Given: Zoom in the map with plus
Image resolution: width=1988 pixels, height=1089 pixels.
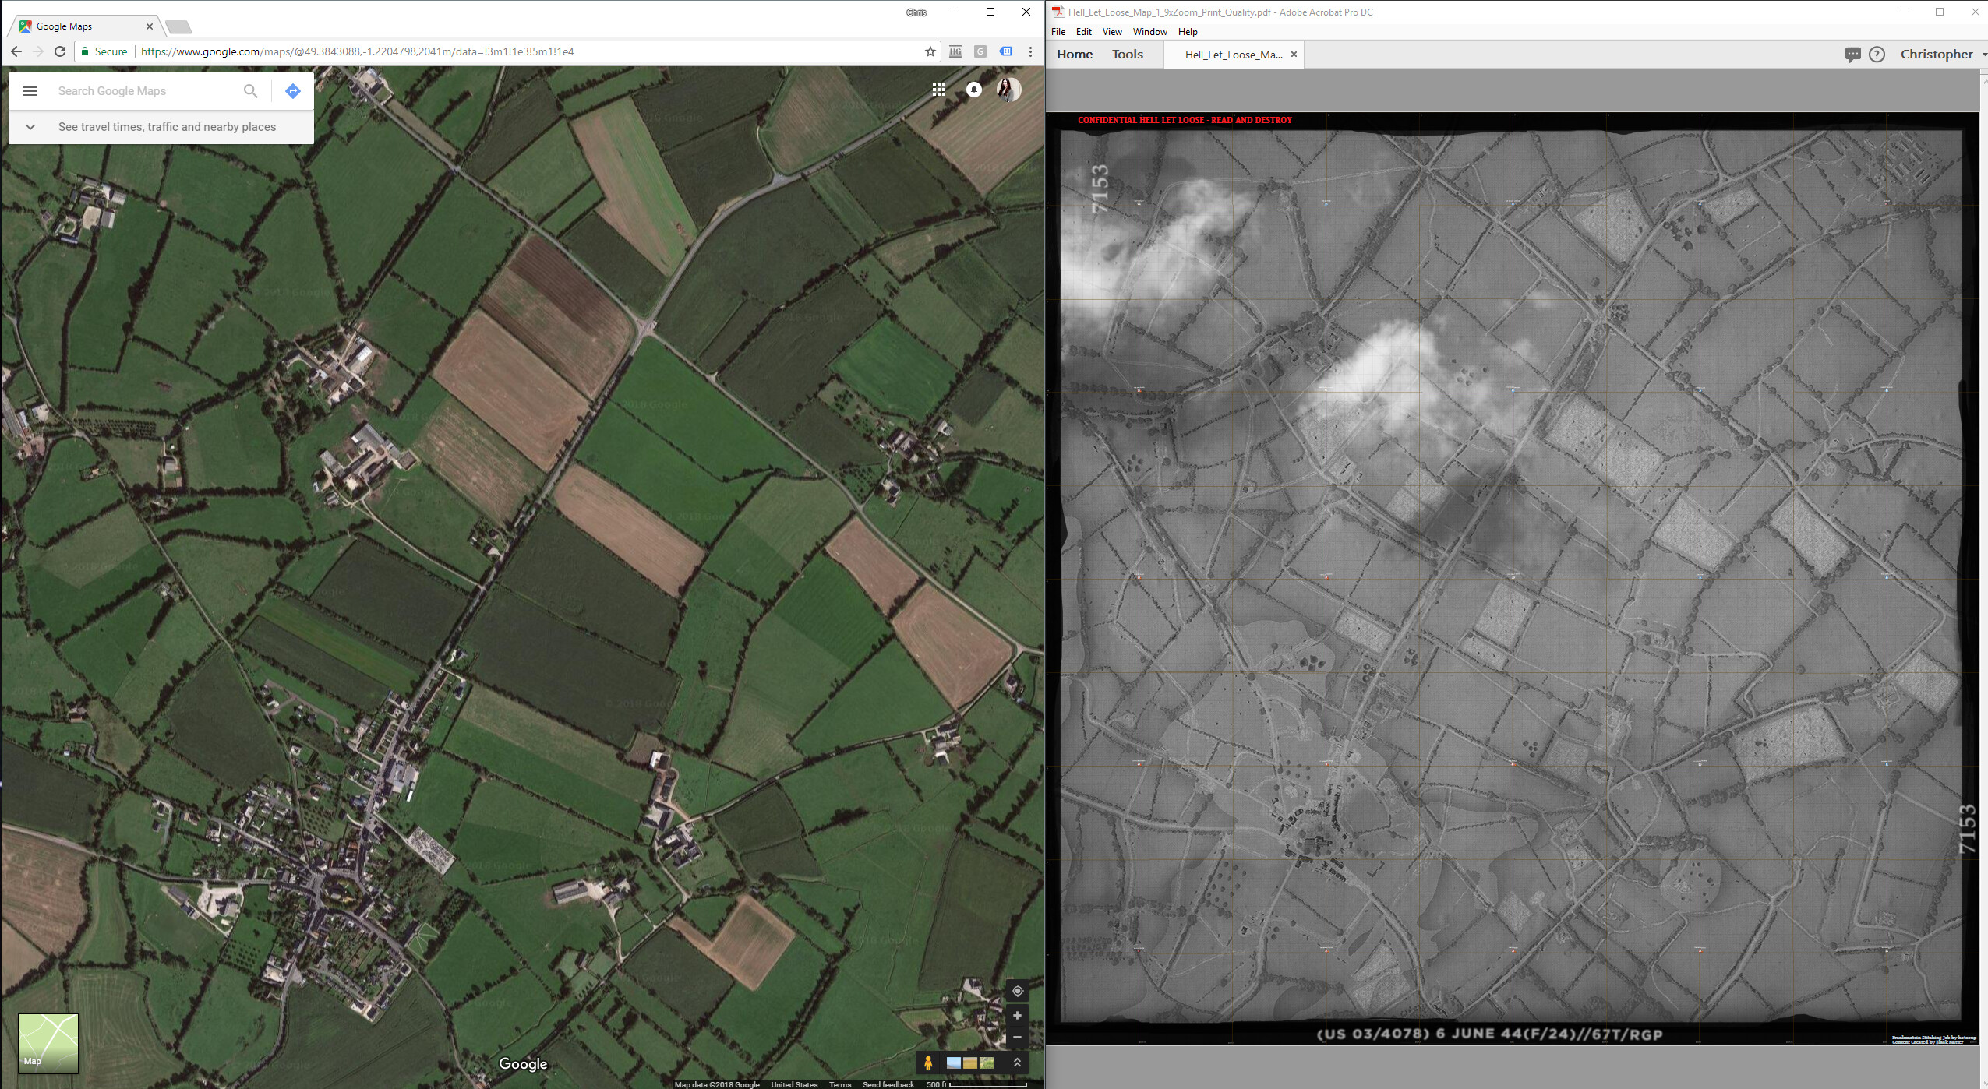Looking at the screenshot, I should [1017, 1015].
